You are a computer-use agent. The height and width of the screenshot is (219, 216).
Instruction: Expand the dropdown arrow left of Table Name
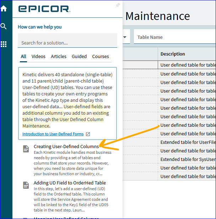125,37
